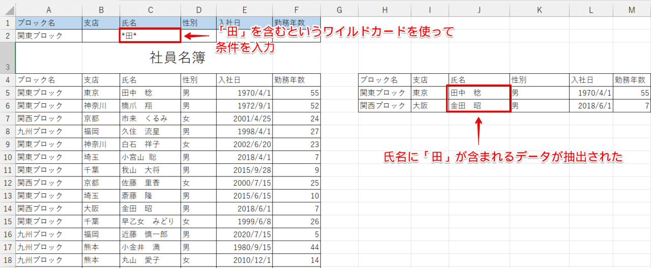
Task: Select row header 4
Action: click(x=8, y=80)
